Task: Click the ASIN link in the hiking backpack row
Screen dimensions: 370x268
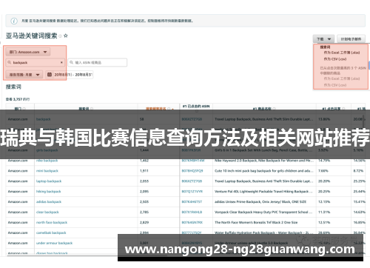Action: point(192,192)
